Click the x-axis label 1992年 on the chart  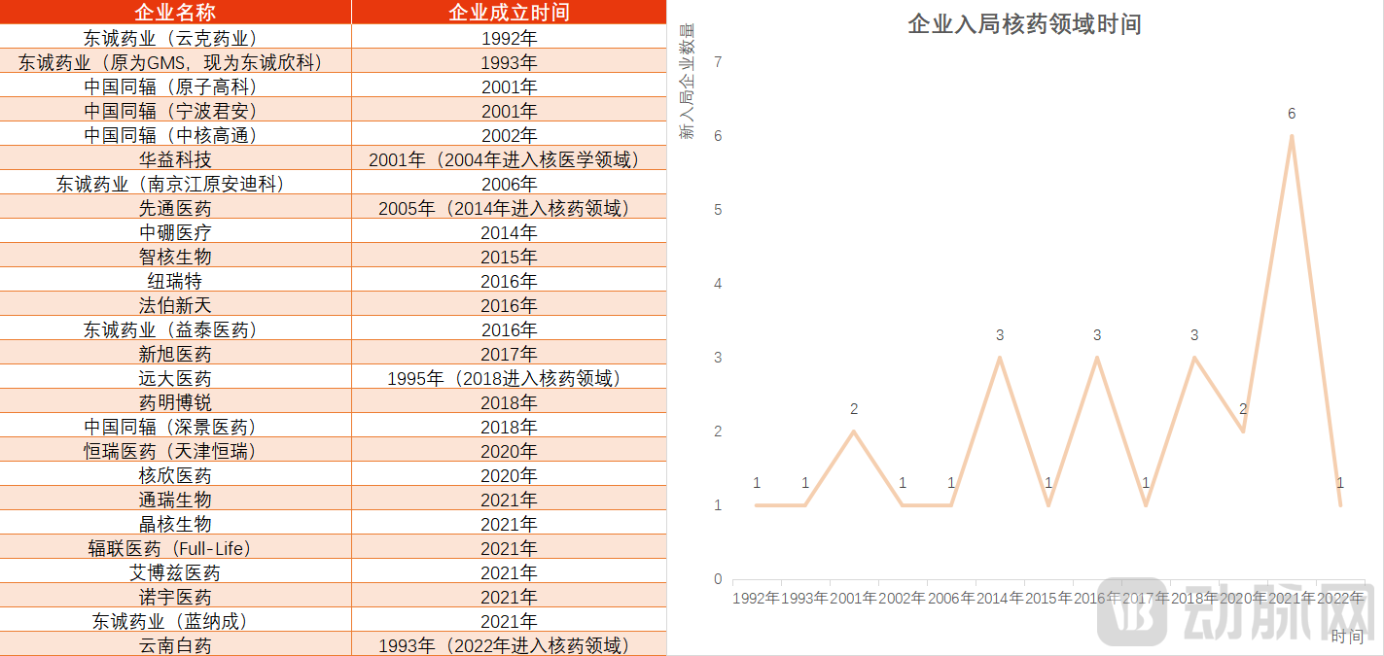[x=756, y=598]
